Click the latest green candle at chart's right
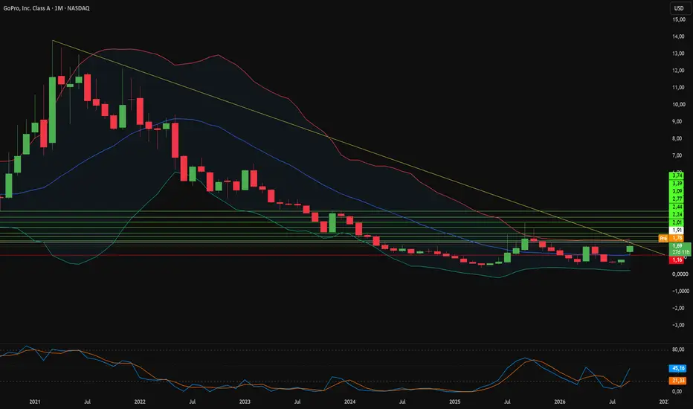Image resolution: width=693 pixels, height=409 pixels. (630, 249)
